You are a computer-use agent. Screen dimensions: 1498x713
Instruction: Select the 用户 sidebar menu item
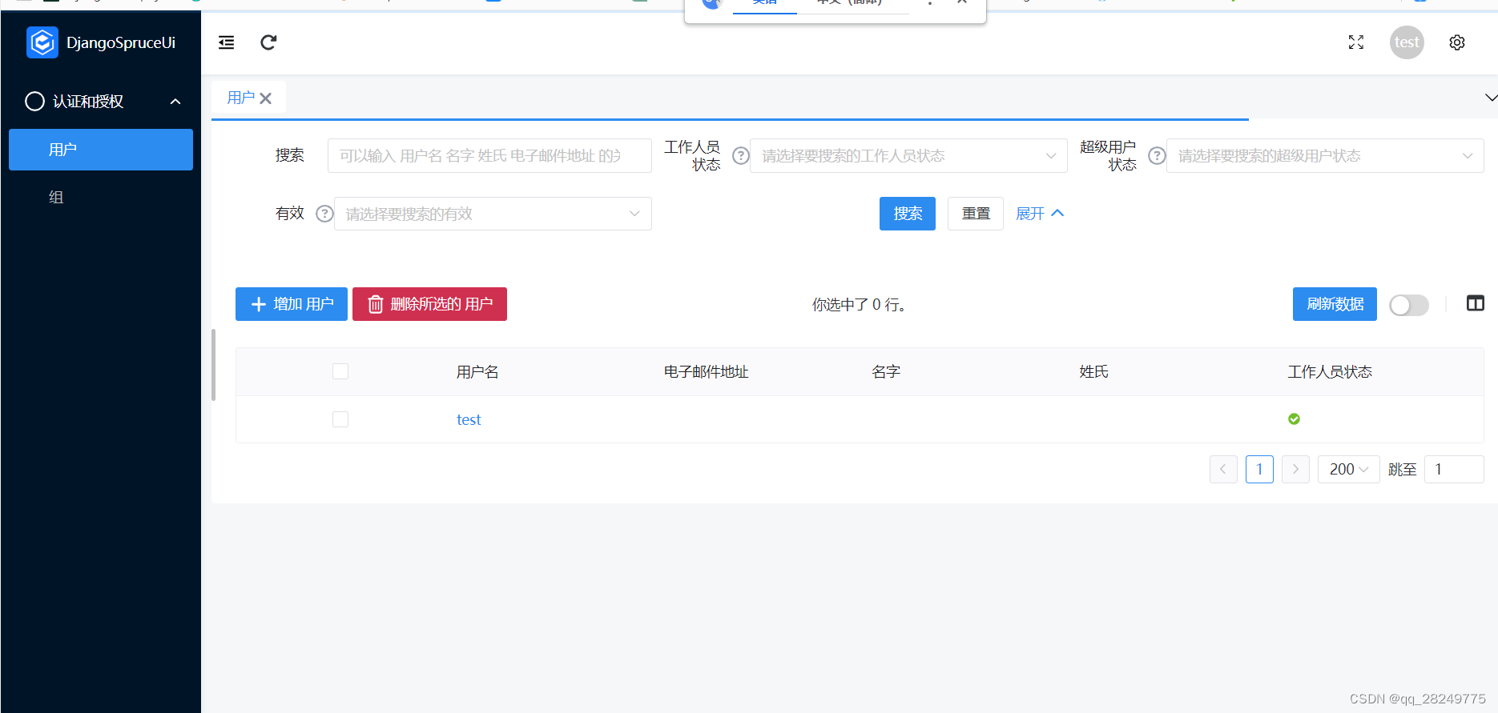point(101,150)
